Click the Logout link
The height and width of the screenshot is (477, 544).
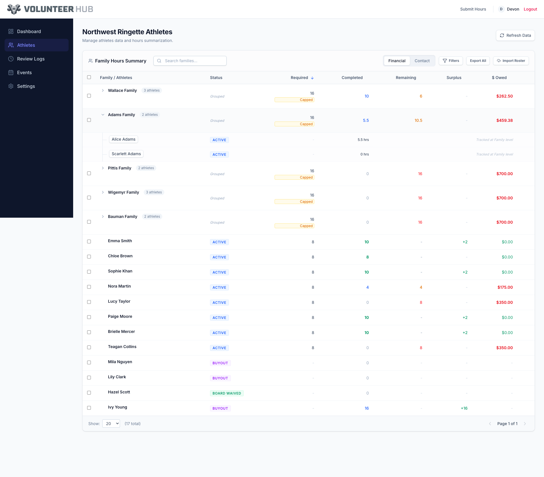click(x=530, y=9)
